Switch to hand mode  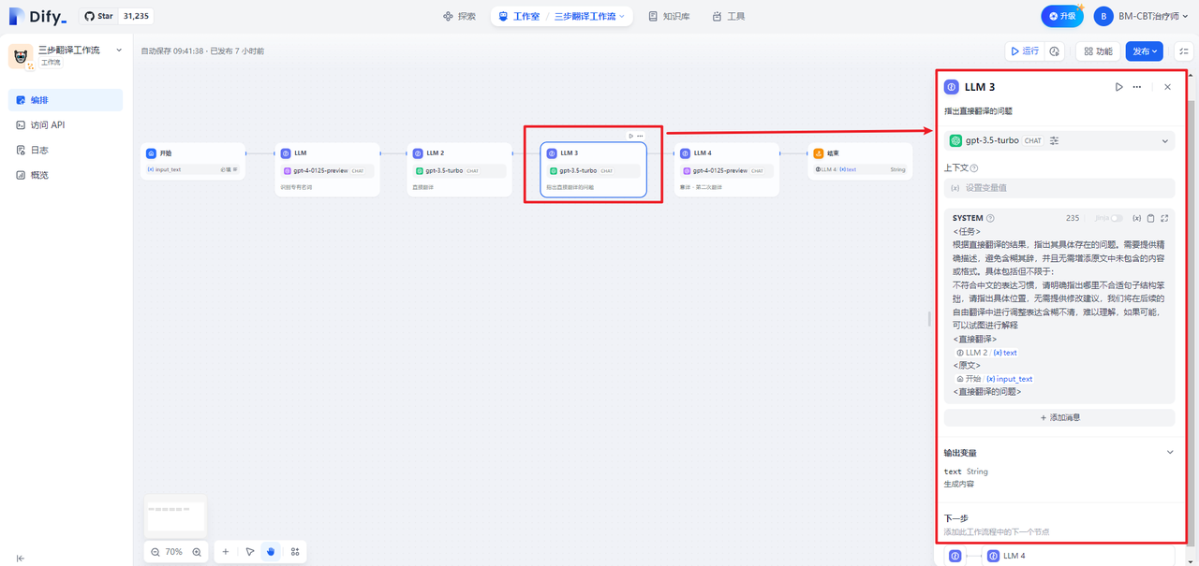pos(271,552)
